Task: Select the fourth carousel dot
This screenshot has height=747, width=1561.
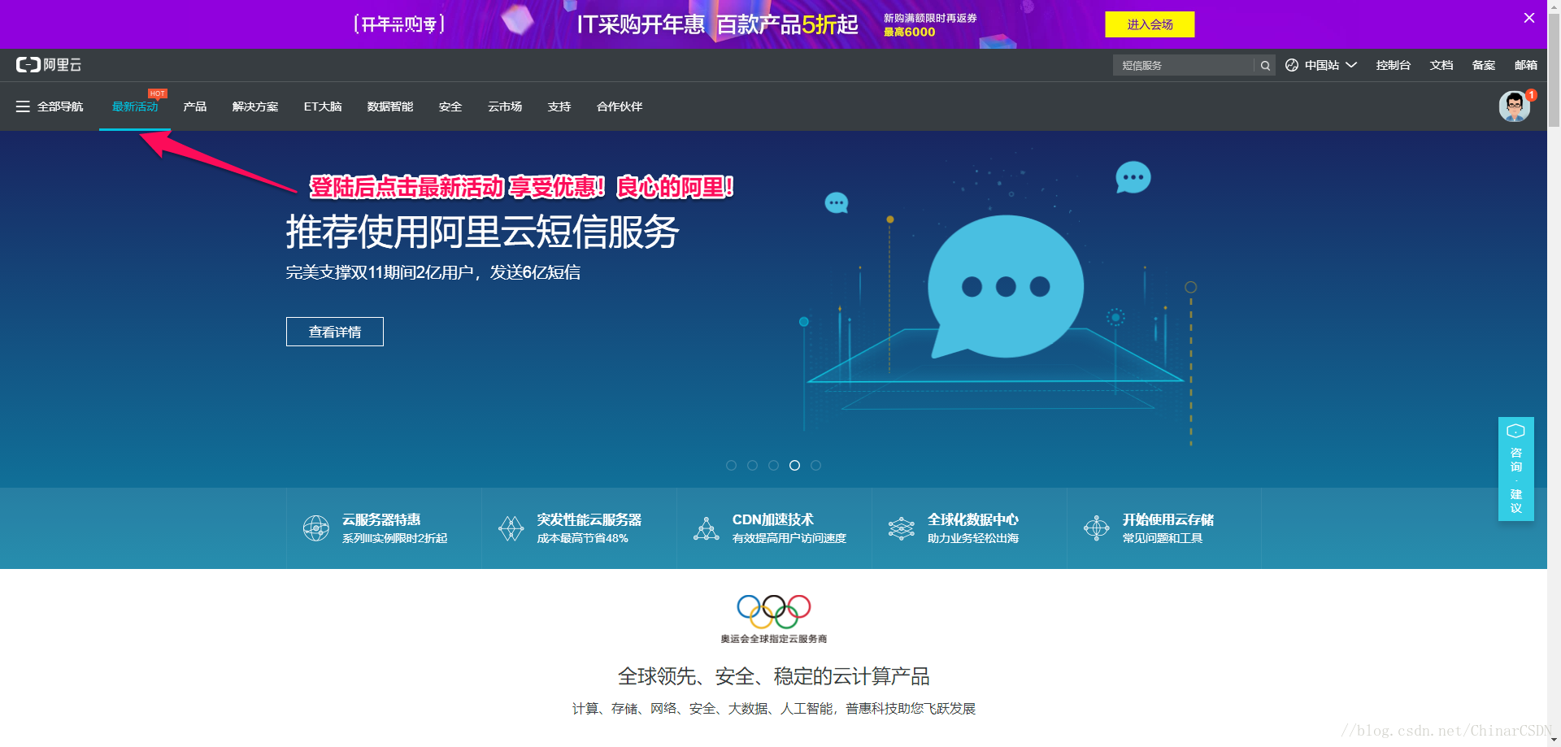Action: (x=794, y=465)
